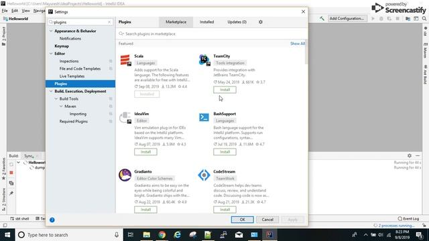Click the pin icon in Build panel
The image size is (429, 241).
(x=11, y=193)
